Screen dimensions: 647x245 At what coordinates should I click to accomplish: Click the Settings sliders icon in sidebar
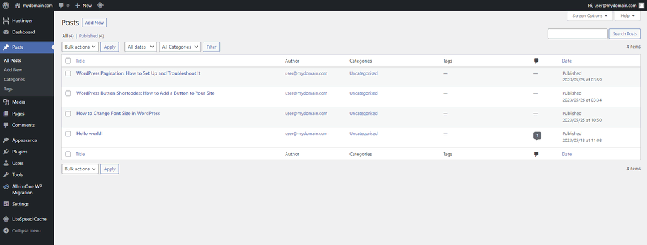[6, 204]
